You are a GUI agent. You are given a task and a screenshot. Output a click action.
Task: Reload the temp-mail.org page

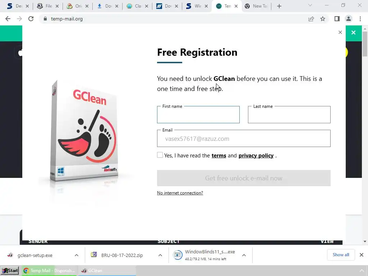(x=31, y=19)
